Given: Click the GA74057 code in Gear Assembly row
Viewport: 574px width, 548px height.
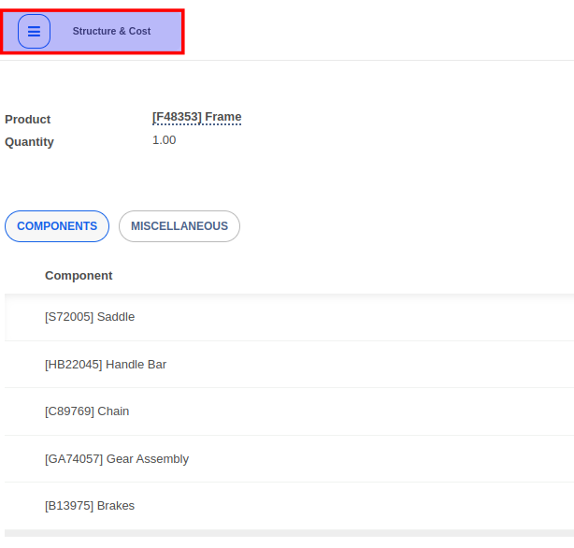Looking at the screenshot, I should tap(74, 459).
